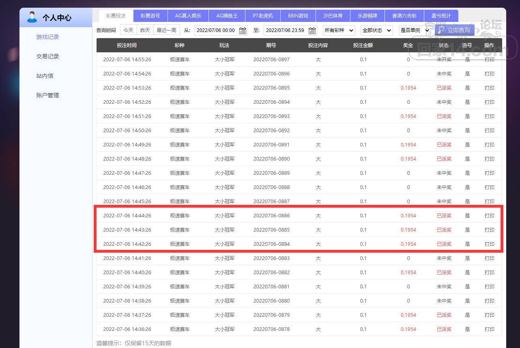Go to 账户管理 in the sidebar
The height and width of the screenshot is (348, 520).
[47, 95]
